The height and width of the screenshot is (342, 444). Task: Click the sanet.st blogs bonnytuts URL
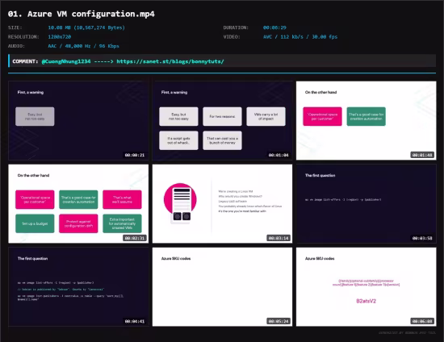(x=170, y=61)
